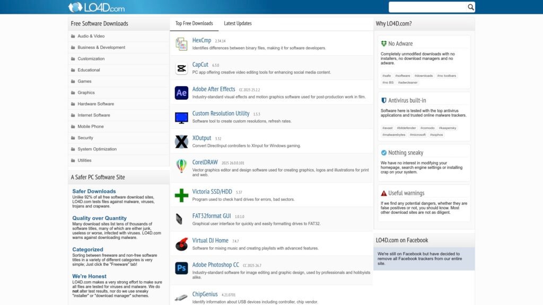Open the HexCmp title link
The height and width of the screenshot is (305, 543).
[202, 40]
